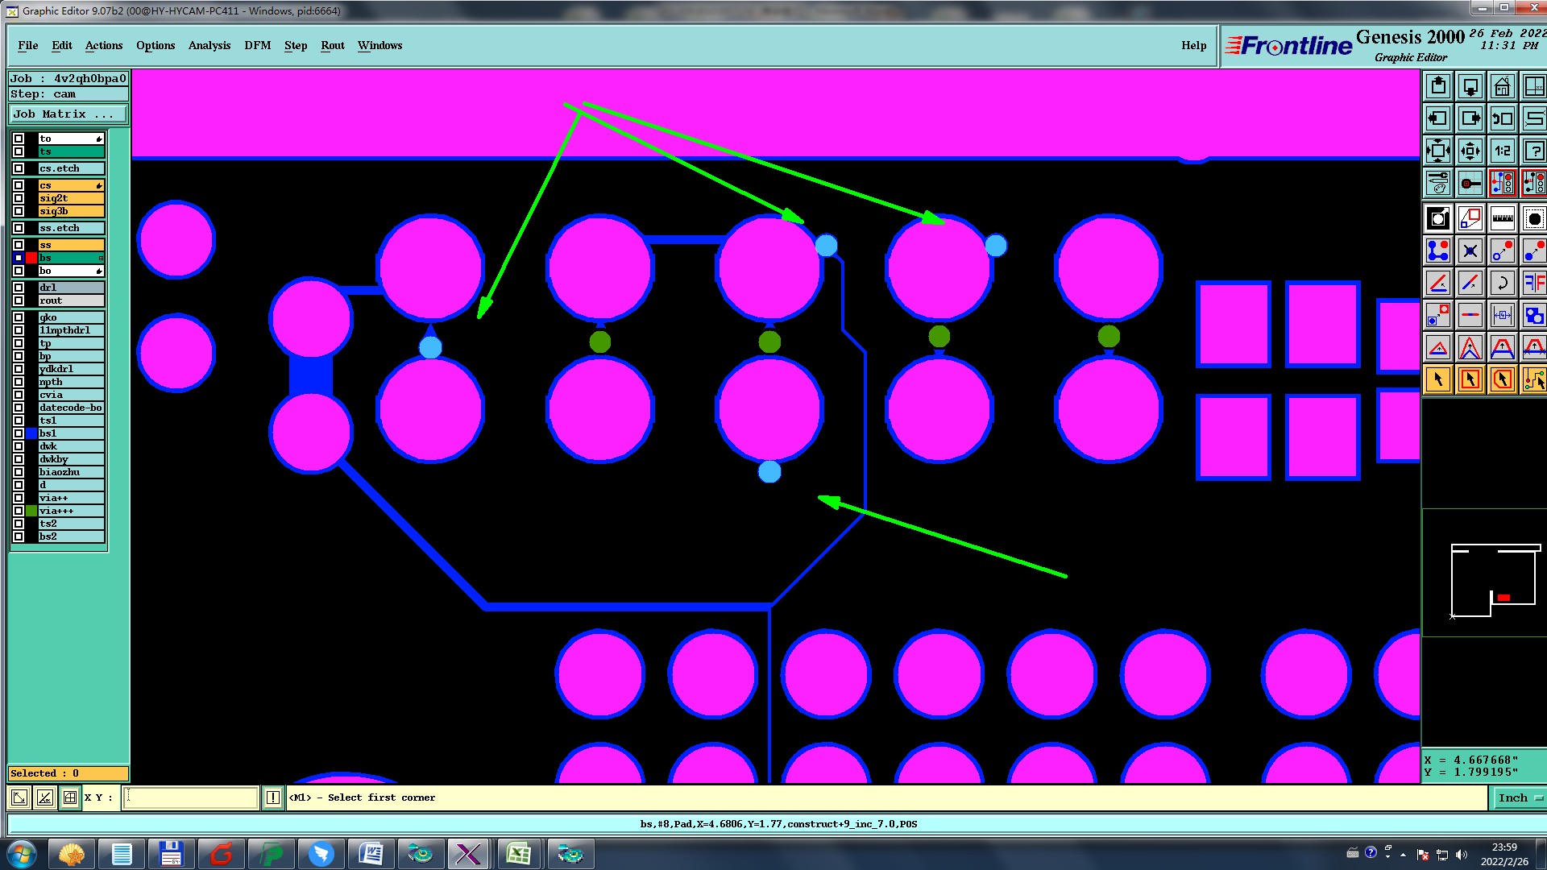Open the DFM menu
1547x870 pixels.
point(257,45)
